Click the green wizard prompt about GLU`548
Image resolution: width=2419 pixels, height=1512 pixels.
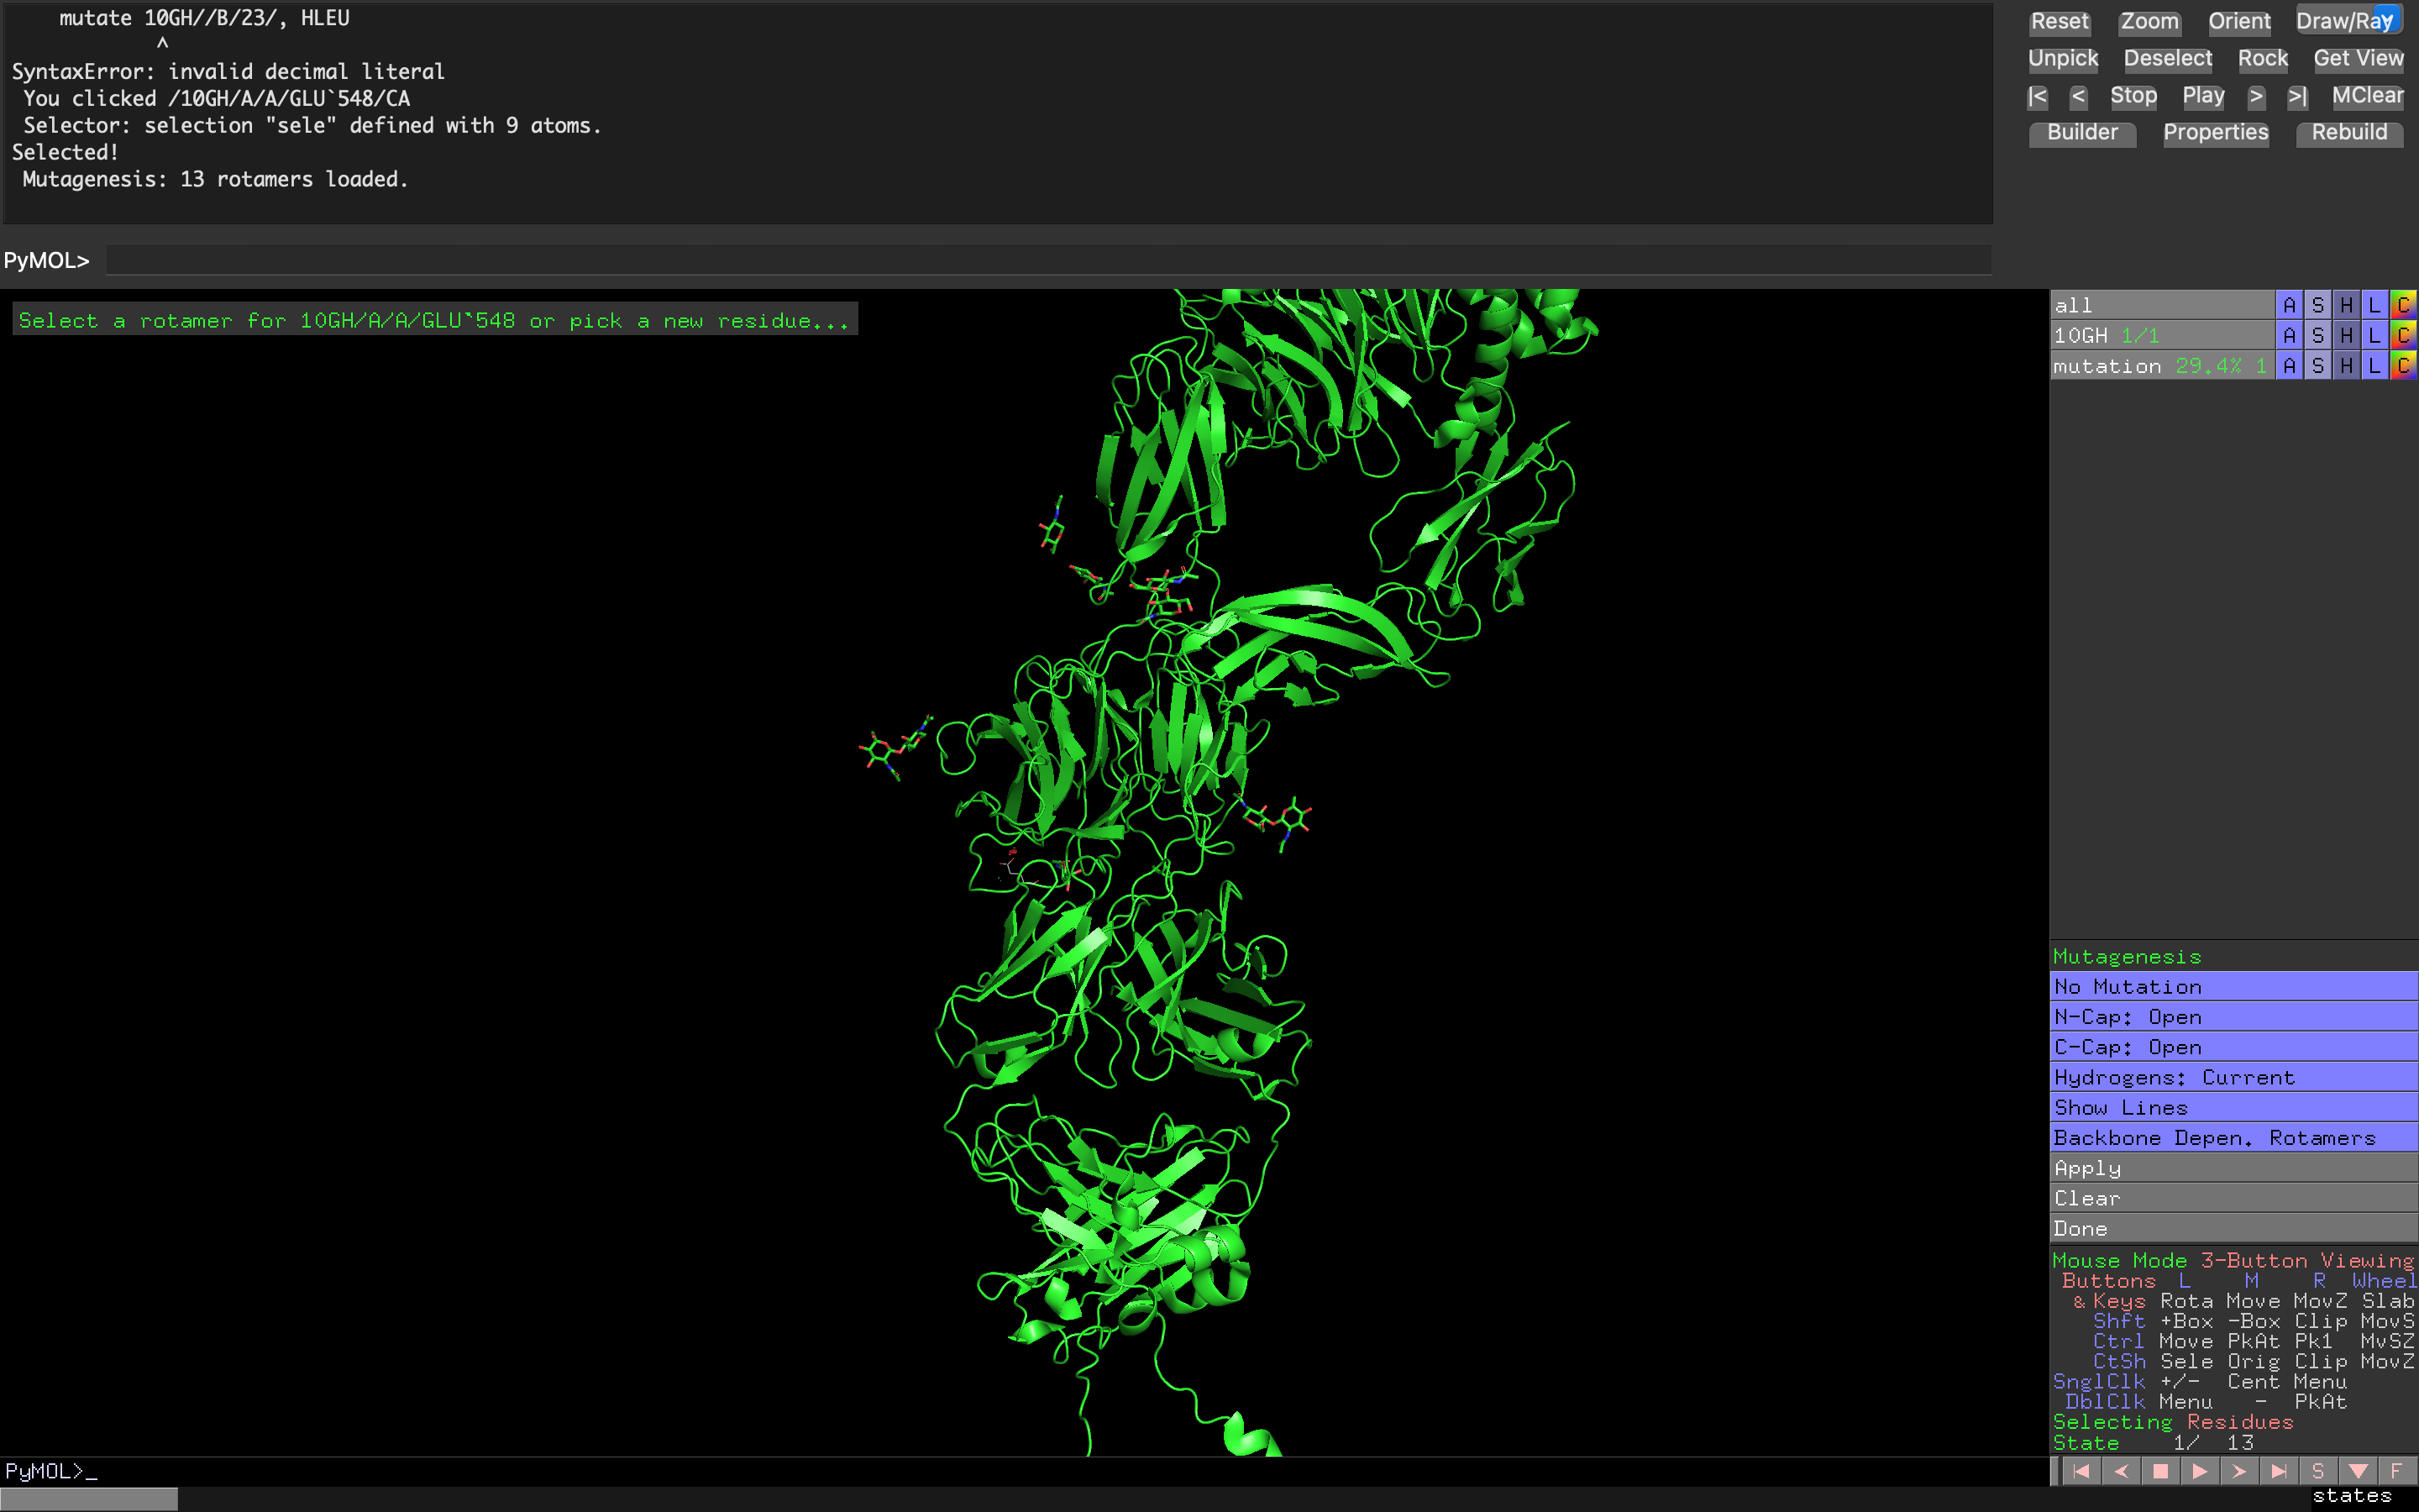(433, 320)
